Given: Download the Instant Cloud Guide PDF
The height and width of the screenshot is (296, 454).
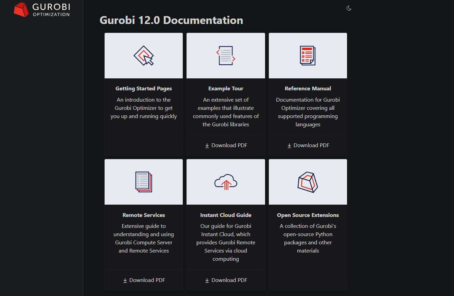Looking at the screenshot, I should (226, 280).
